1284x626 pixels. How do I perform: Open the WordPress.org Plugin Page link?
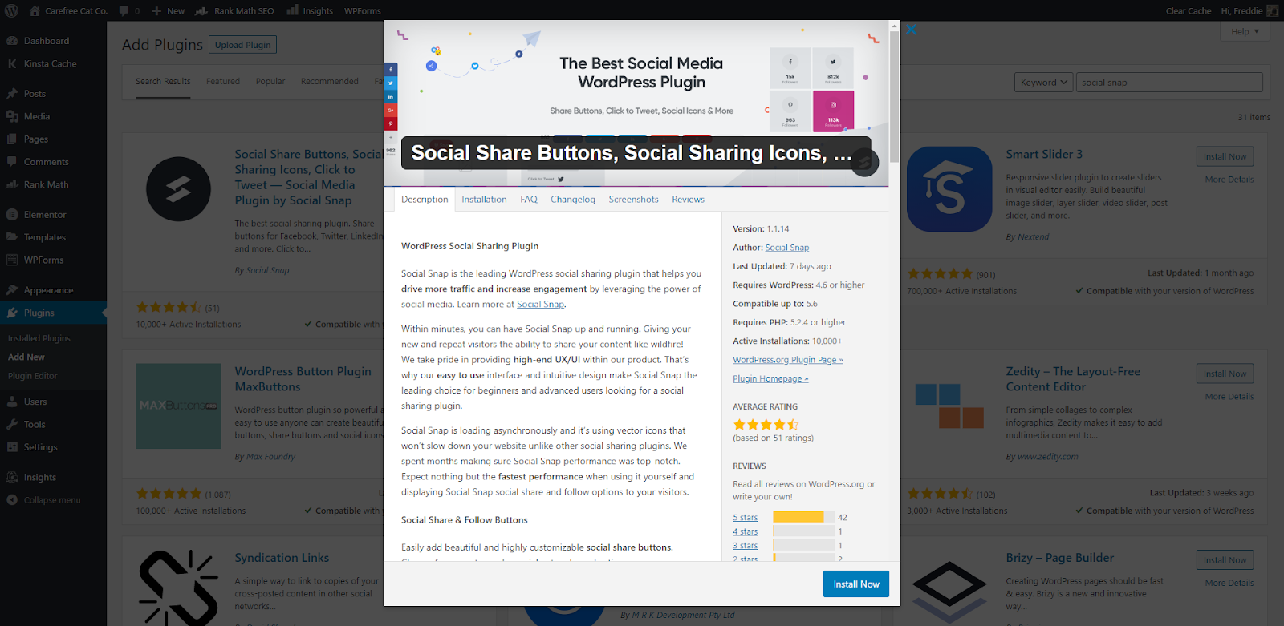(x=788, y=360)
